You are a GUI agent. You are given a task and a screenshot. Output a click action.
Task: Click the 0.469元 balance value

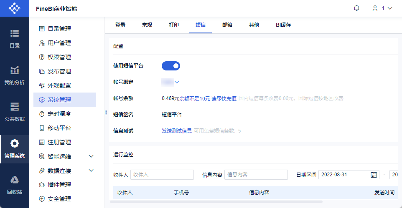click(x=170, y=98)
